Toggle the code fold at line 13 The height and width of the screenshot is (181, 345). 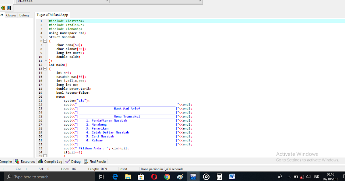pyautogui.click(x=45, y=69)
